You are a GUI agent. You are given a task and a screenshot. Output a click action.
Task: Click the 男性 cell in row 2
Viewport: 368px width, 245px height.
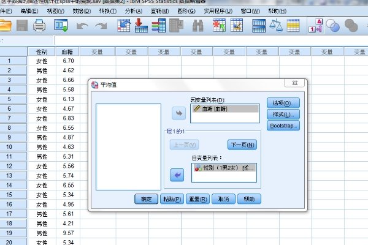tap(42, 70)
